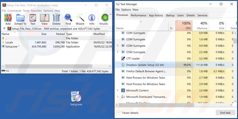The image size is (238, 119).
Task: Sort processes by CPU column
Action: tap(184, 26)
